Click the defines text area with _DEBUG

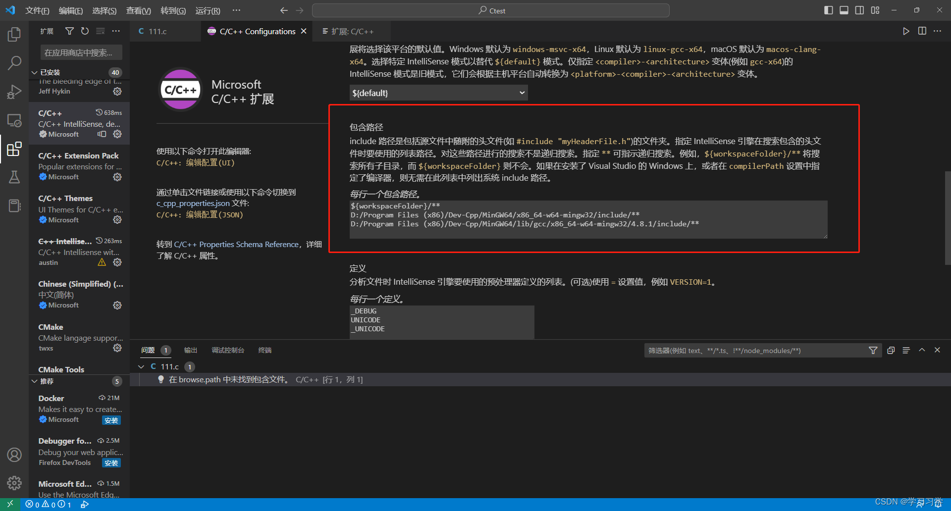point(442,322)
